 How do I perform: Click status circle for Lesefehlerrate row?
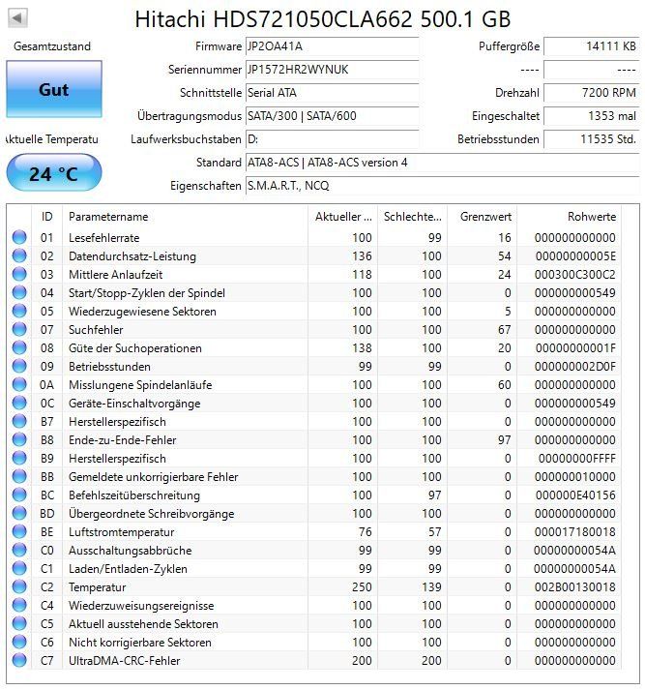pyautogui.click(x=19, y=238)
